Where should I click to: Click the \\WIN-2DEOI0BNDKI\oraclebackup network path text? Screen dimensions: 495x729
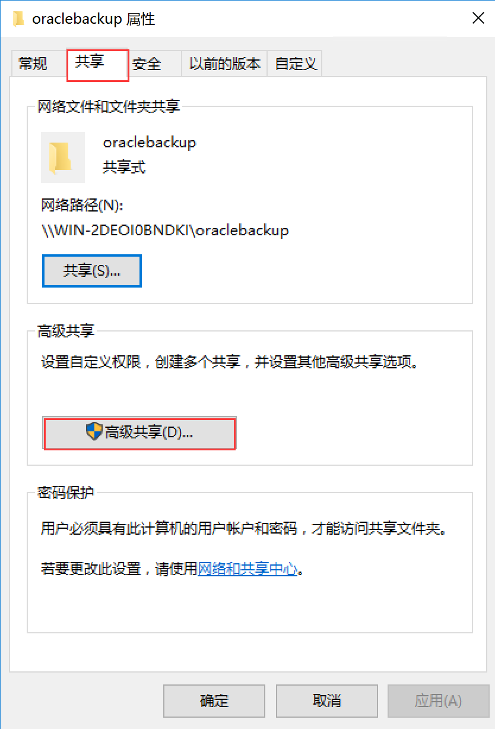point(165,231)
